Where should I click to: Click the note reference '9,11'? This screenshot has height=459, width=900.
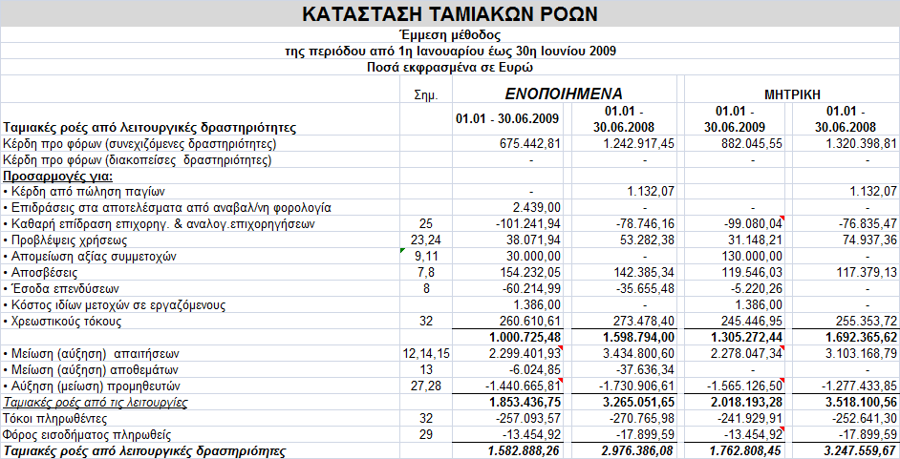click(426, 256)
